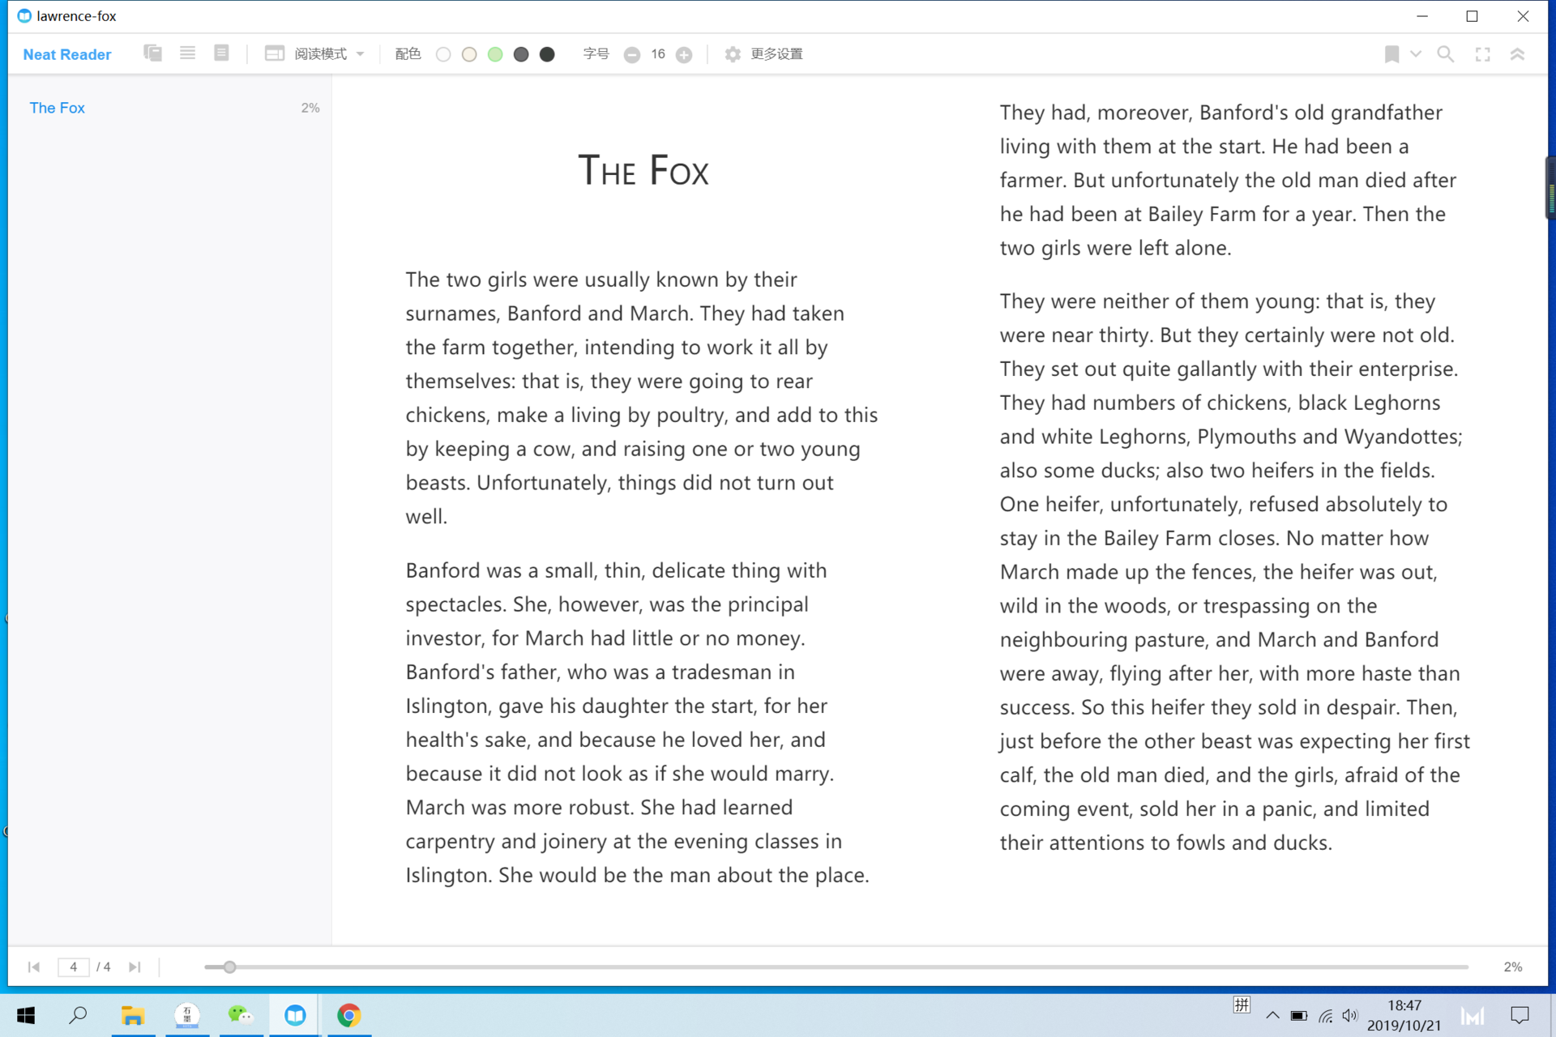
Task: Open Windows taskbar search
Action: point(78,1015)
